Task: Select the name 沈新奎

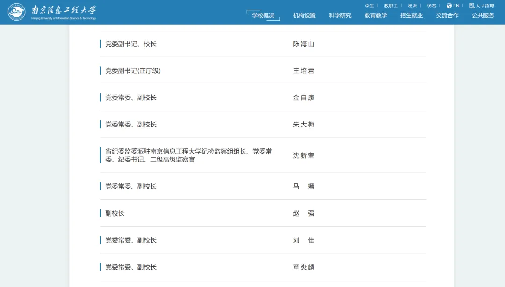Action: (303, 155)
